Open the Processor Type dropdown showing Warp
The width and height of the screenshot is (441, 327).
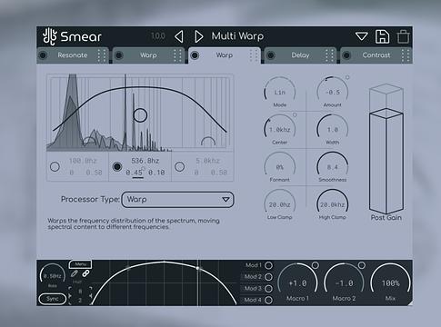tap(177, 200)
